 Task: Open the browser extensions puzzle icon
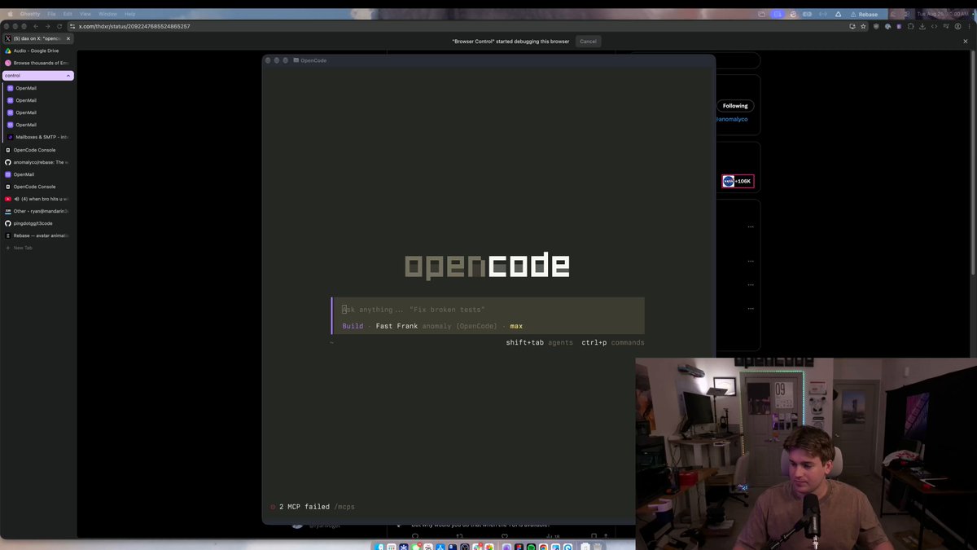[x=911, y=26]
